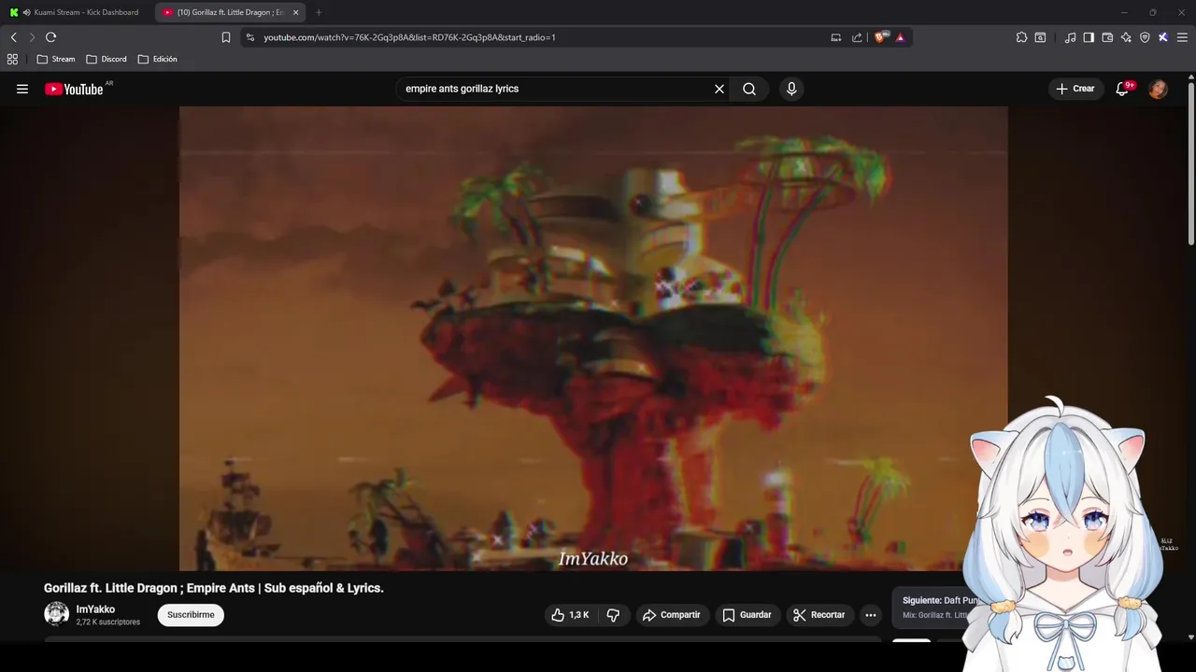Open the ImYakko channel name link
This screenshot has width=1196, height=672.
pyautogui.click(x=95, y=609)
